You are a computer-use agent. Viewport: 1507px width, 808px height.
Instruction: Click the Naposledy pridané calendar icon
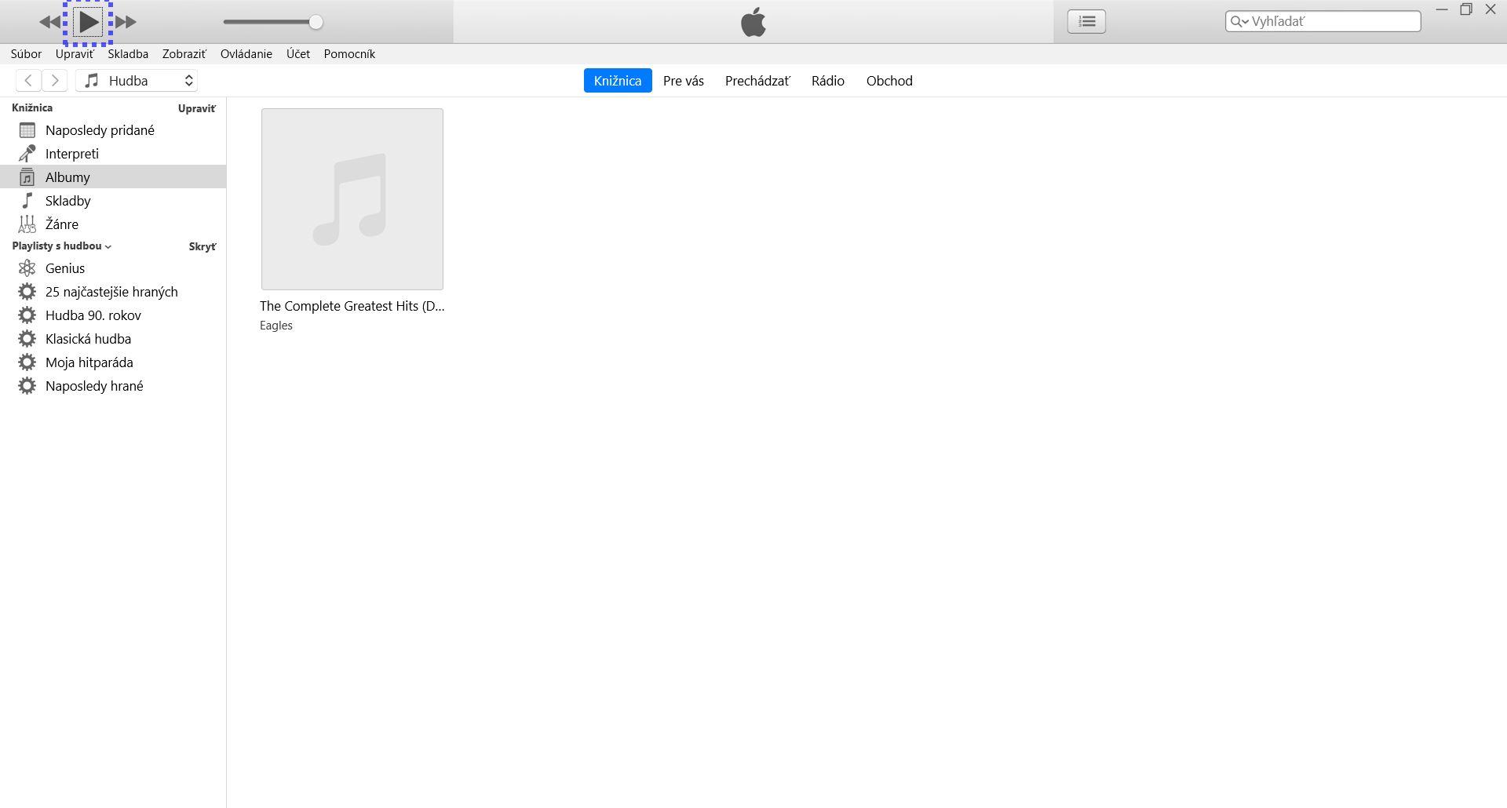click(27, 130)
